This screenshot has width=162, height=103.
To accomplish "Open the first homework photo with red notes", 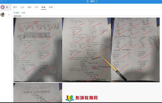I will (38, 50).
